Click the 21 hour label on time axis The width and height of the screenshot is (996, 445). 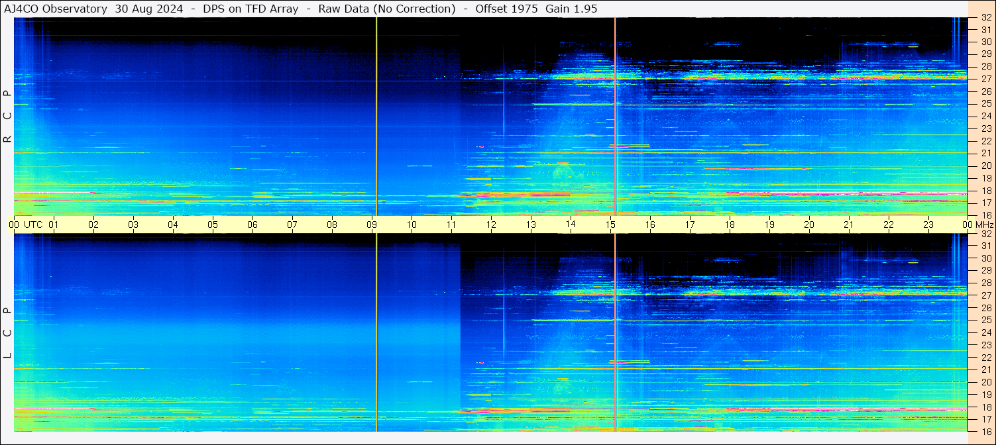(849, 225)
